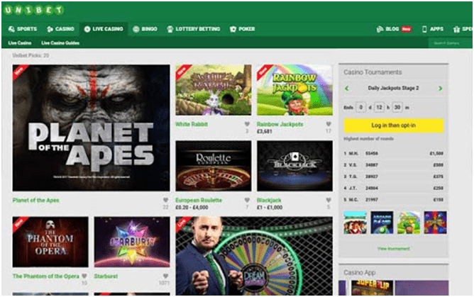Favorite Phantom of the Opera heart icon
Viewport: 474px width, 297px height.
coord(84,276)
